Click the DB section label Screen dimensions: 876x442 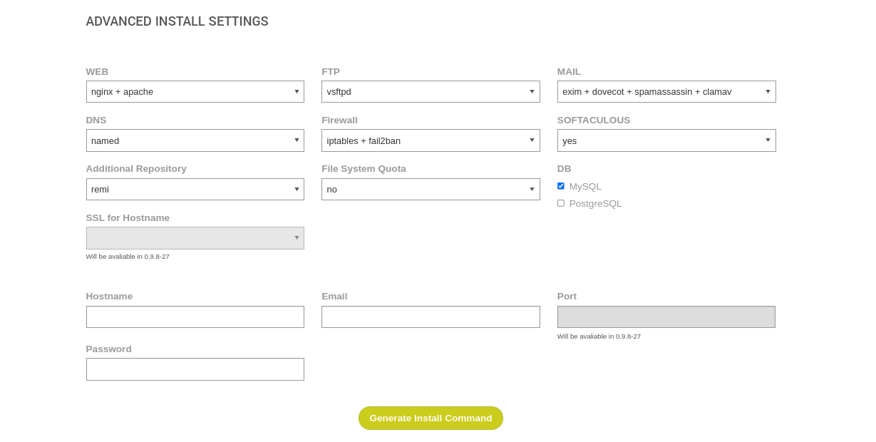565,168
